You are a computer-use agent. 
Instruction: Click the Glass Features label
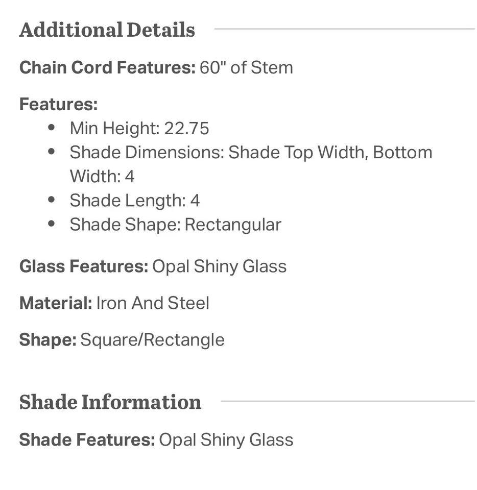click(x=84, y=266)
